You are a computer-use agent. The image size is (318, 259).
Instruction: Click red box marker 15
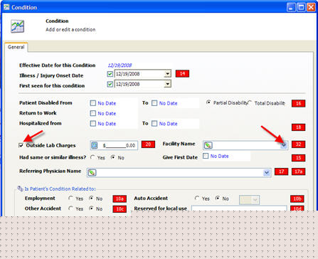(298, 158)
